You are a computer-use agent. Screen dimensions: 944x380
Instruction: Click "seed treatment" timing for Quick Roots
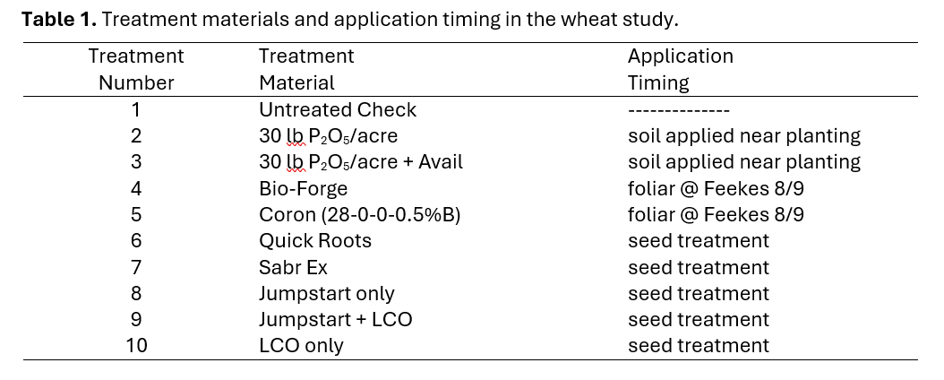click(698, 241)
